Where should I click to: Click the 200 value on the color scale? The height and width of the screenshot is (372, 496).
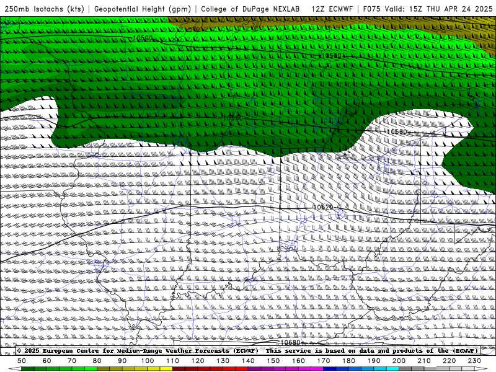(x=399, y=361)
